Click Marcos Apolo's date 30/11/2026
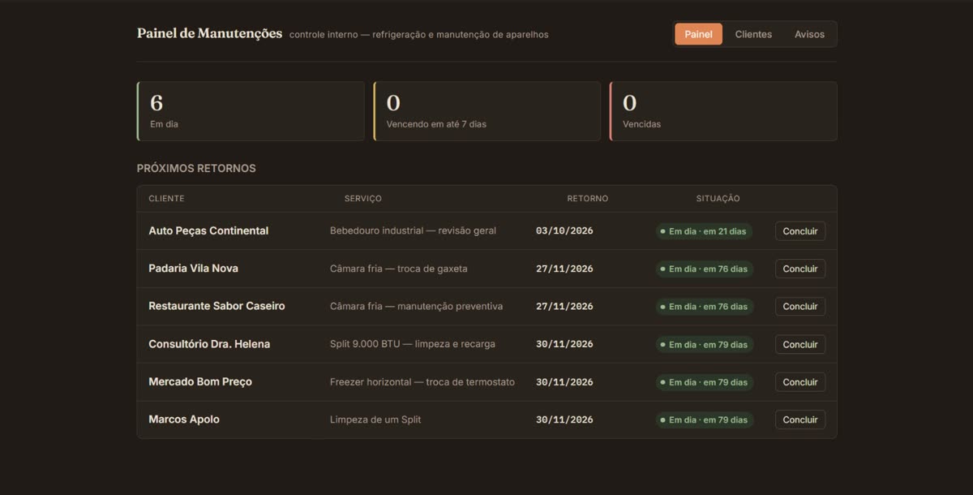 pyautogui.click(x=564, y=420)
